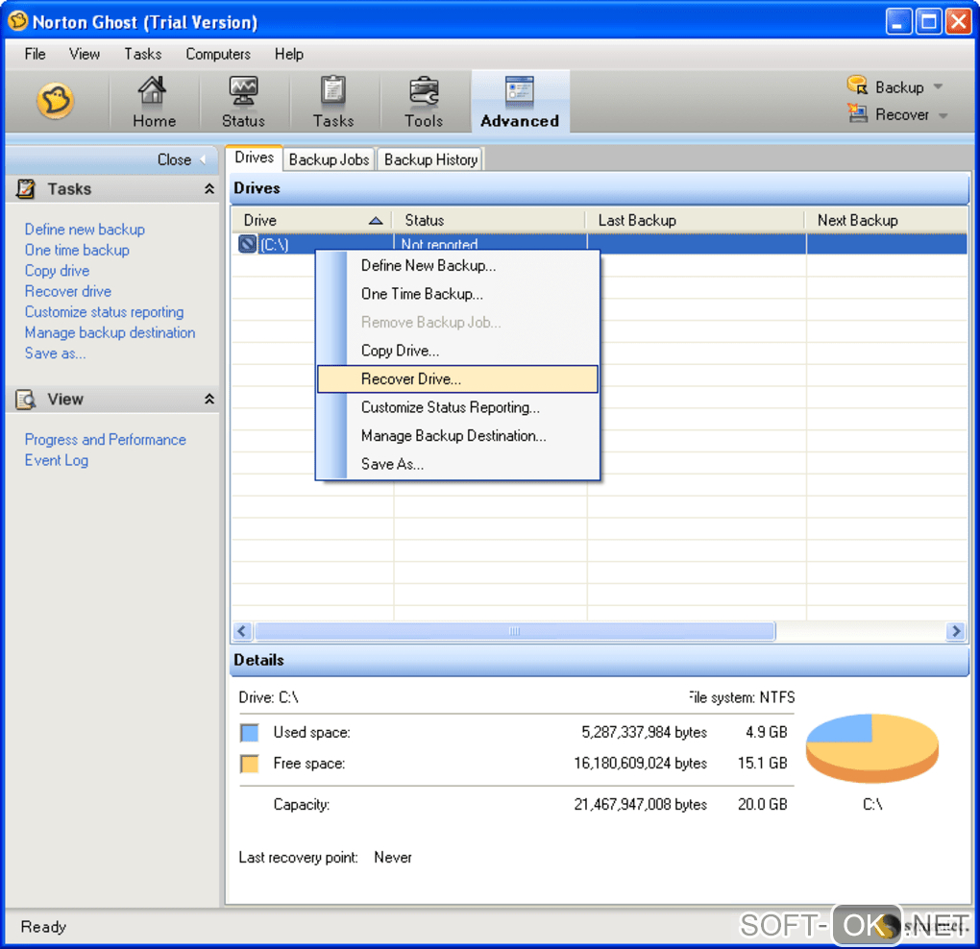Minimize the Norton Ghost window
This screenshot has width=980, height=949.
click(x=898, y=22)
